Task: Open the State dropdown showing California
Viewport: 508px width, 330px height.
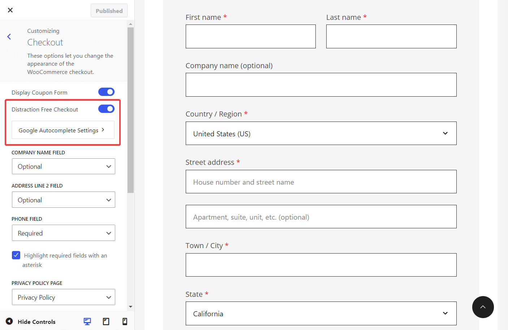Action: 321,313
